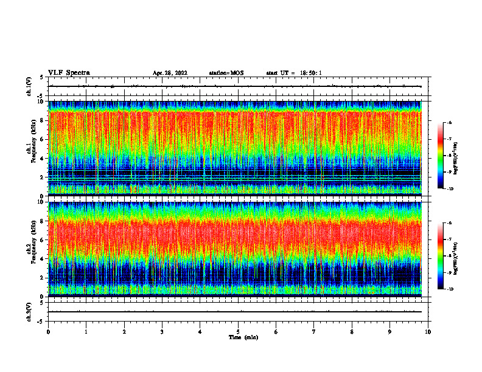This screenshot has height=372, width=482.
Task: Click the ch.2 color bar "-10" label
Action: [450, 289]
